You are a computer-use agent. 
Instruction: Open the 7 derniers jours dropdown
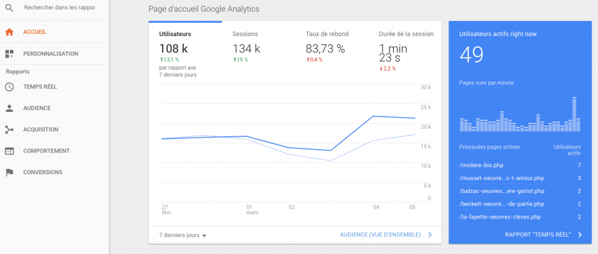[x=183, y=235]
